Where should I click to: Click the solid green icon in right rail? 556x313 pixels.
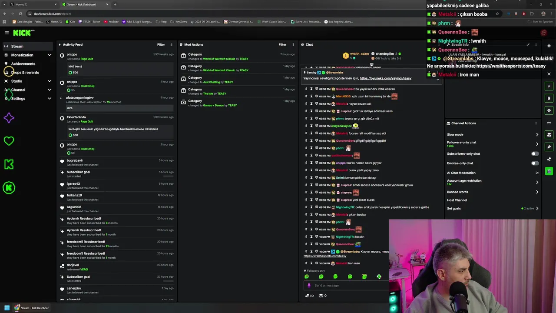[x=549, y=171]
